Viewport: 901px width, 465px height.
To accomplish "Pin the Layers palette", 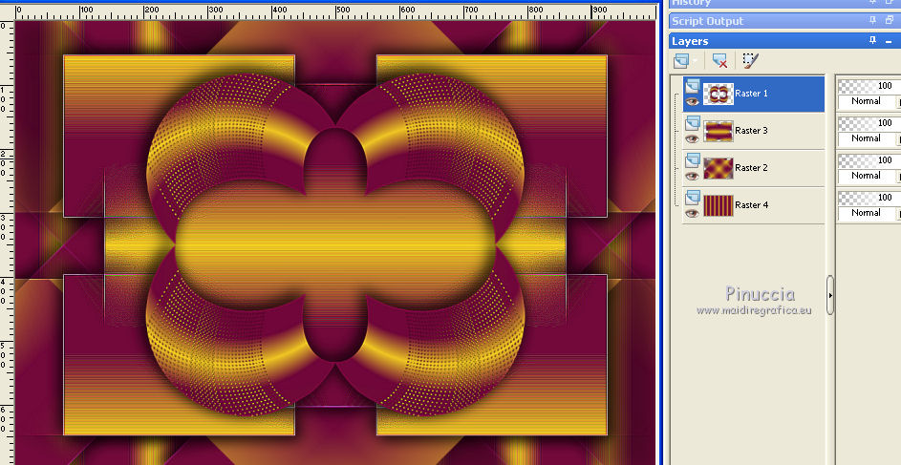I will click(873, 41).
